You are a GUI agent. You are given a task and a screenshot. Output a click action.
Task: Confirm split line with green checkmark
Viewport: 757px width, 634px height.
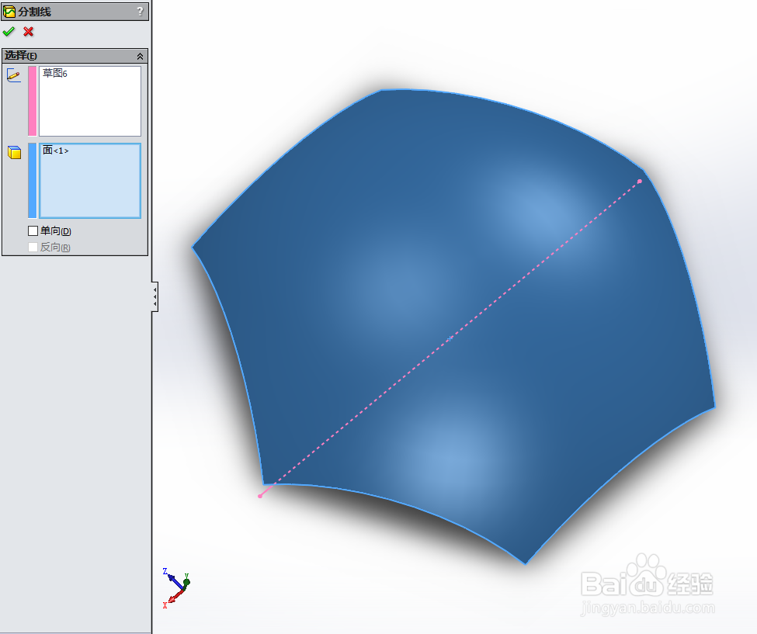pos(9,32)
